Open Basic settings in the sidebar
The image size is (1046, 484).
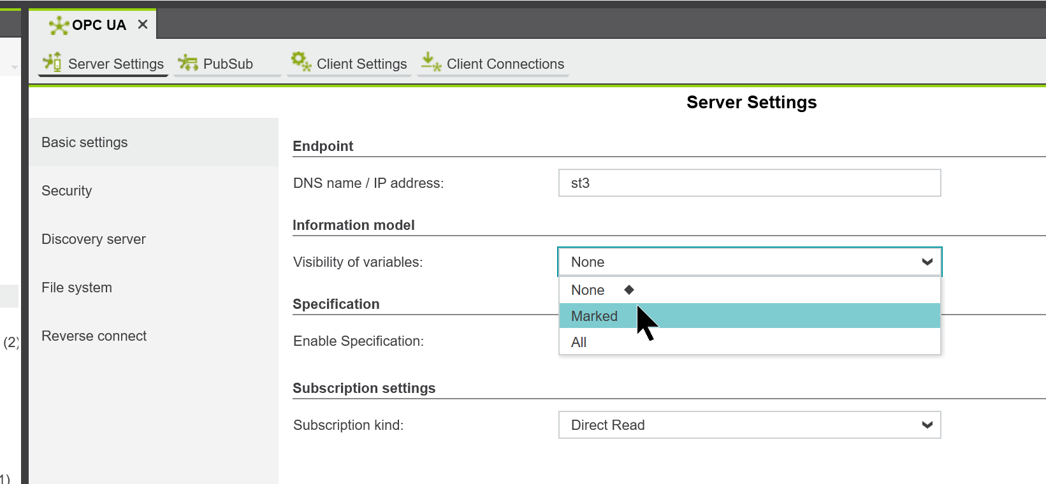(85, 142)
